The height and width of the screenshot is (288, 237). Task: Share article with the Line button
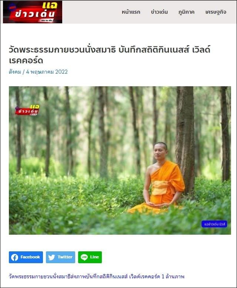tap(90, 257)
